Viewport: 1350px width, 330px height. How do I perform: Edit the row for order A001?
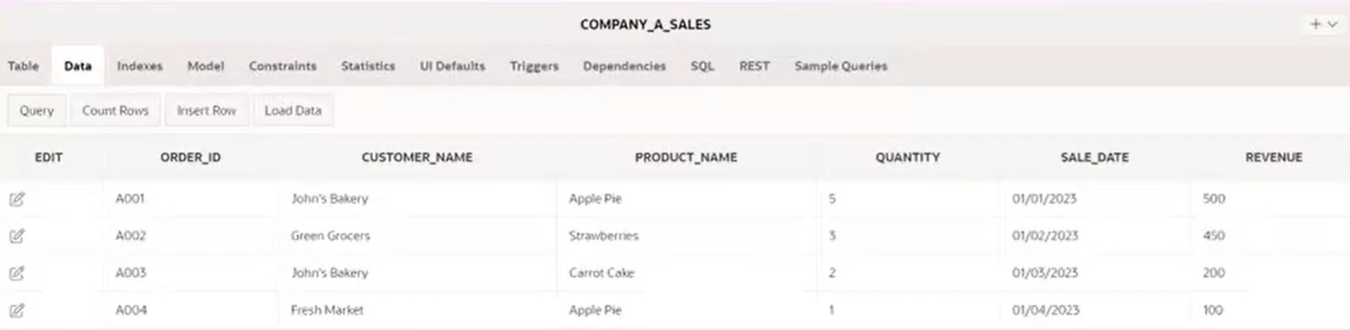click(17, 199)
